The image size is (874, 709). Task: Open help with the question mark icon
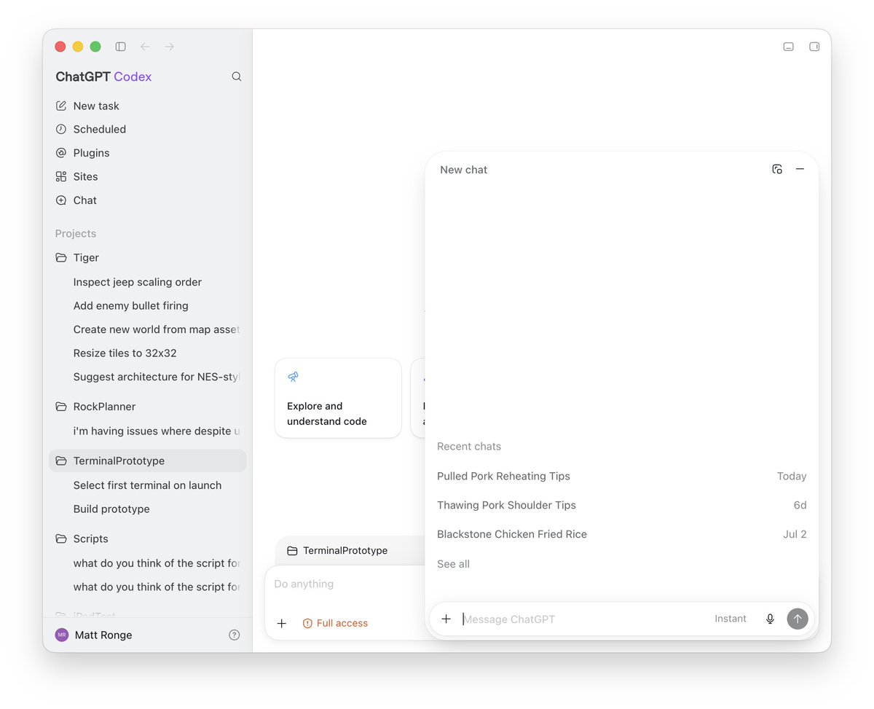235,635
